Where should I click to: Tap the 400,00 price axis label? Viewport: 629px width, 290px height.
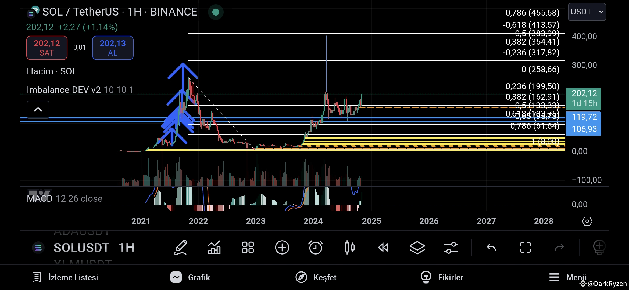[584, 36]
